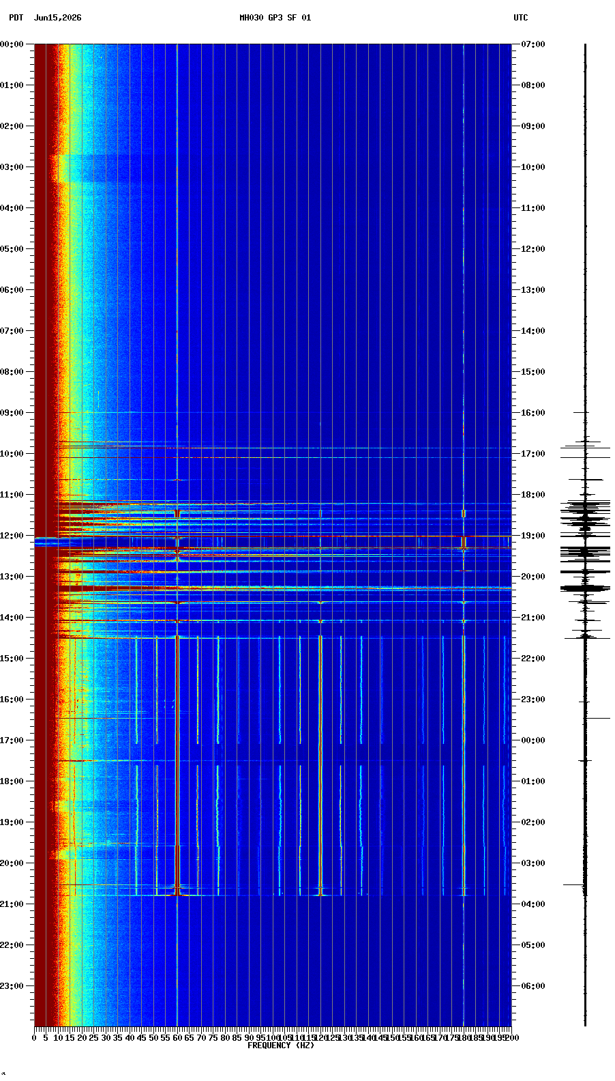Pick the 90 tick on frequency axis
The image size is (615, 1081).
(249, 1038)
